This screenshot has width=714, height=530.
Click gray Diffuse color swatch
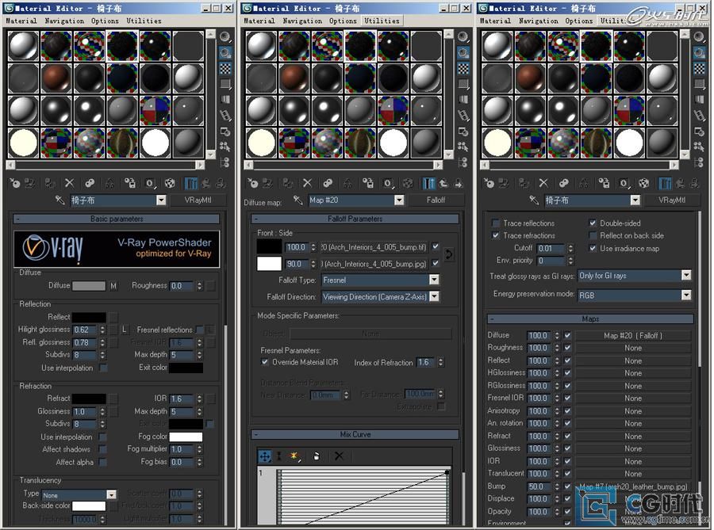click(89, 286)
